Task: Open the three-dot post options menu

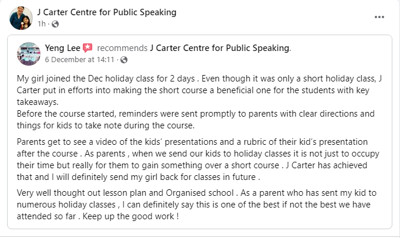Action: [380, 17]
